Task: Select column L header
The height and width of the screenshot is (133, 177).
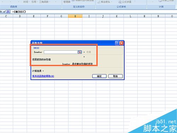Action: click(x=131, y=16)
